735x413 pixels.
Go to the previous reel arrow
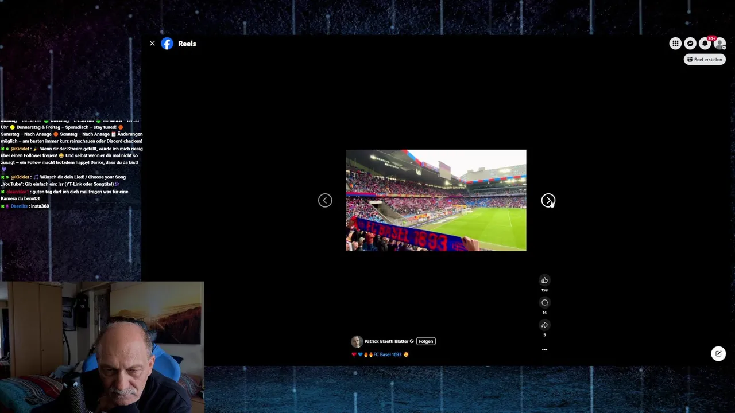(x=325, y=200)
